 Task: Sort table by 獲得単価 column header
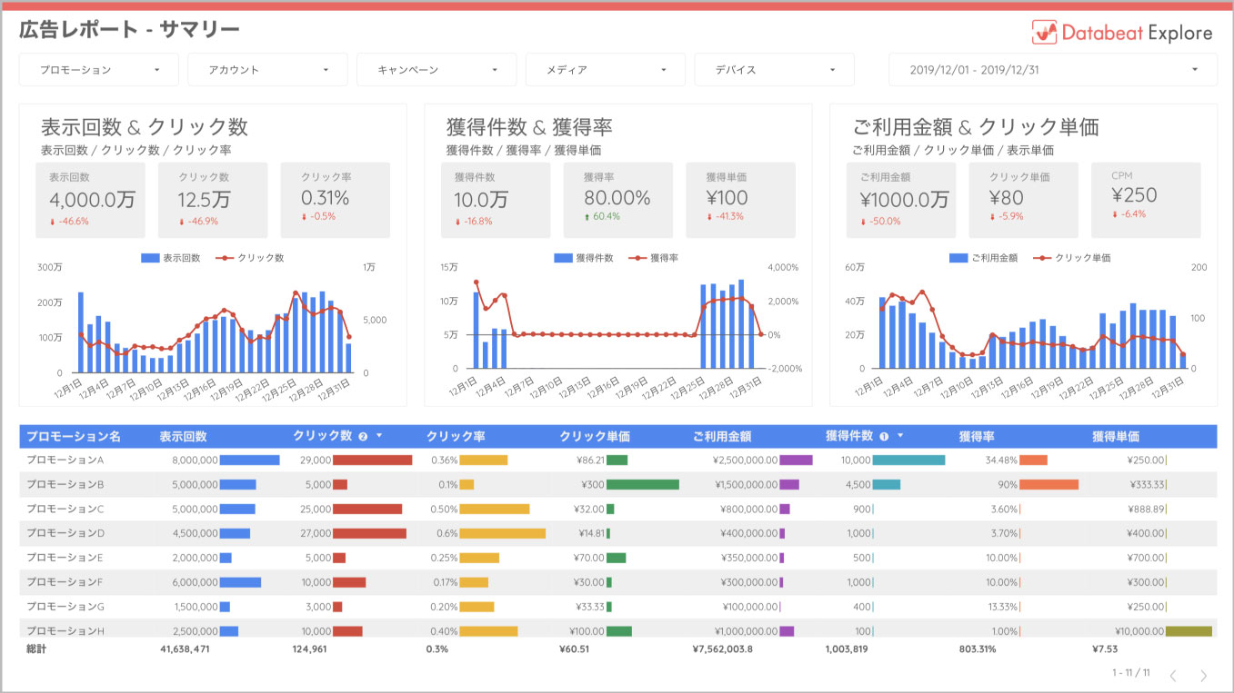[1116, 437]
